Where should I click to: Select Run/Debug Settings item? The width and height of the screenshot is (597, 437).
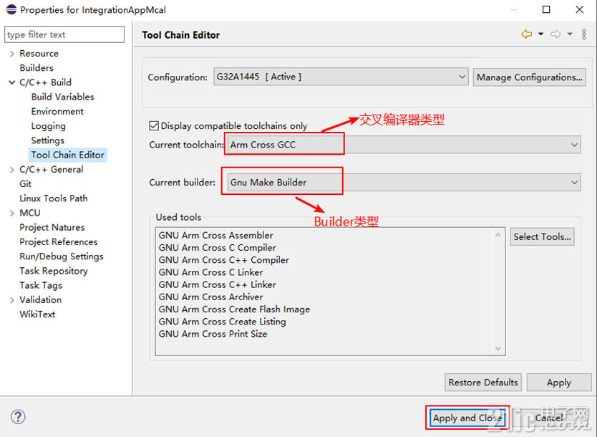(x=62, y=256)
